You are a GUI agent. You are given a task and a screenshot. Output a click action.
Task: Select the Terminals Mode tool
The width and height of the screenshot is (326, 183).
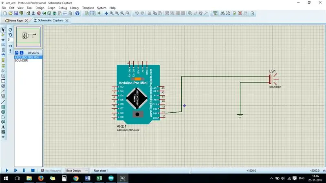[x=3, y=66]
